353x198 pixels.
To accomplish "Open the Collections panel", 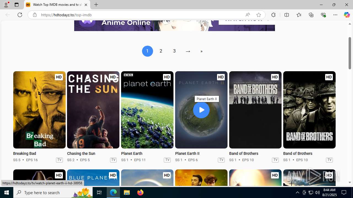I will click(x=311, y=15).
